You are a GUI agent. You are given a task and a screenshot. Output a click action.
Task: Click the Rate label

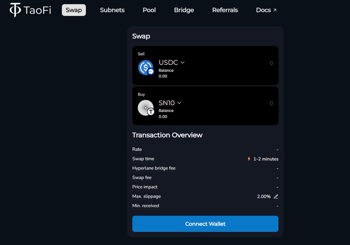pyautogui.click(x=137, y=149)
